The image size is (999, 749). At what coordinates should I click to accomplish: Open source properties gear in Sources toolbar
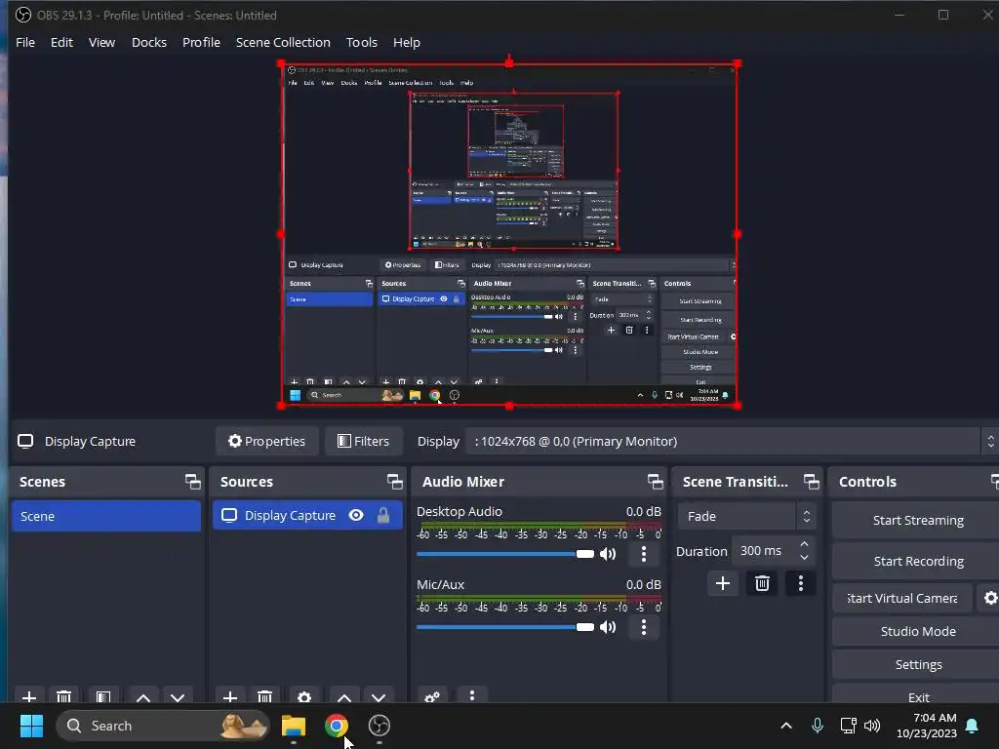(x=304, y=696)
